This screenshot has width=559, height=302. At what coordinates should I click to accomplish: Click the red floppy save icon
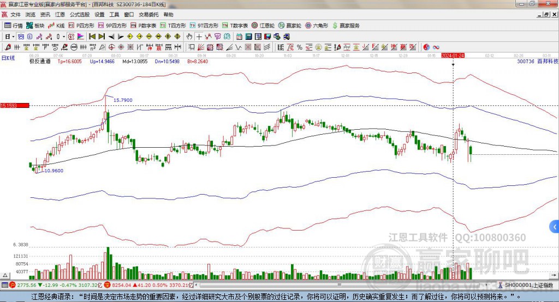tap(267, 37)
